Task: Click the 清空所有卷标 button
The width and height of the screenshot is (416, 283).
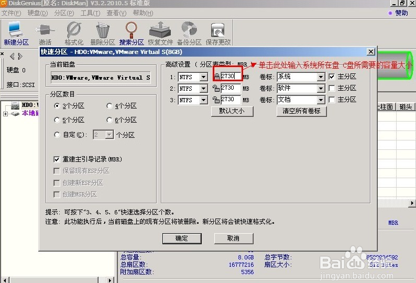Action: pos(301,111)
